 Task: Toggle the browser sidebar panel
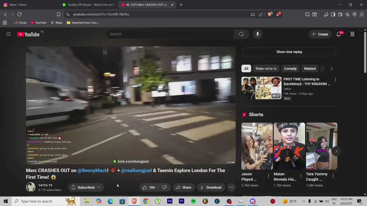[x=333, y=14]
